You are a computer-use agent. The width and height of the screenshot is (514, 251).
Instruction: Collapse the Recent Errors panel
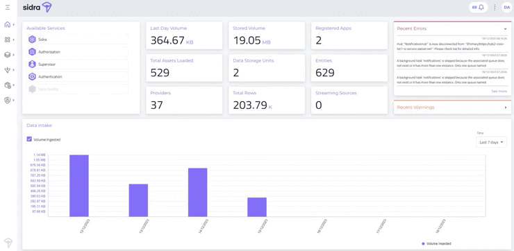[506, 29]
